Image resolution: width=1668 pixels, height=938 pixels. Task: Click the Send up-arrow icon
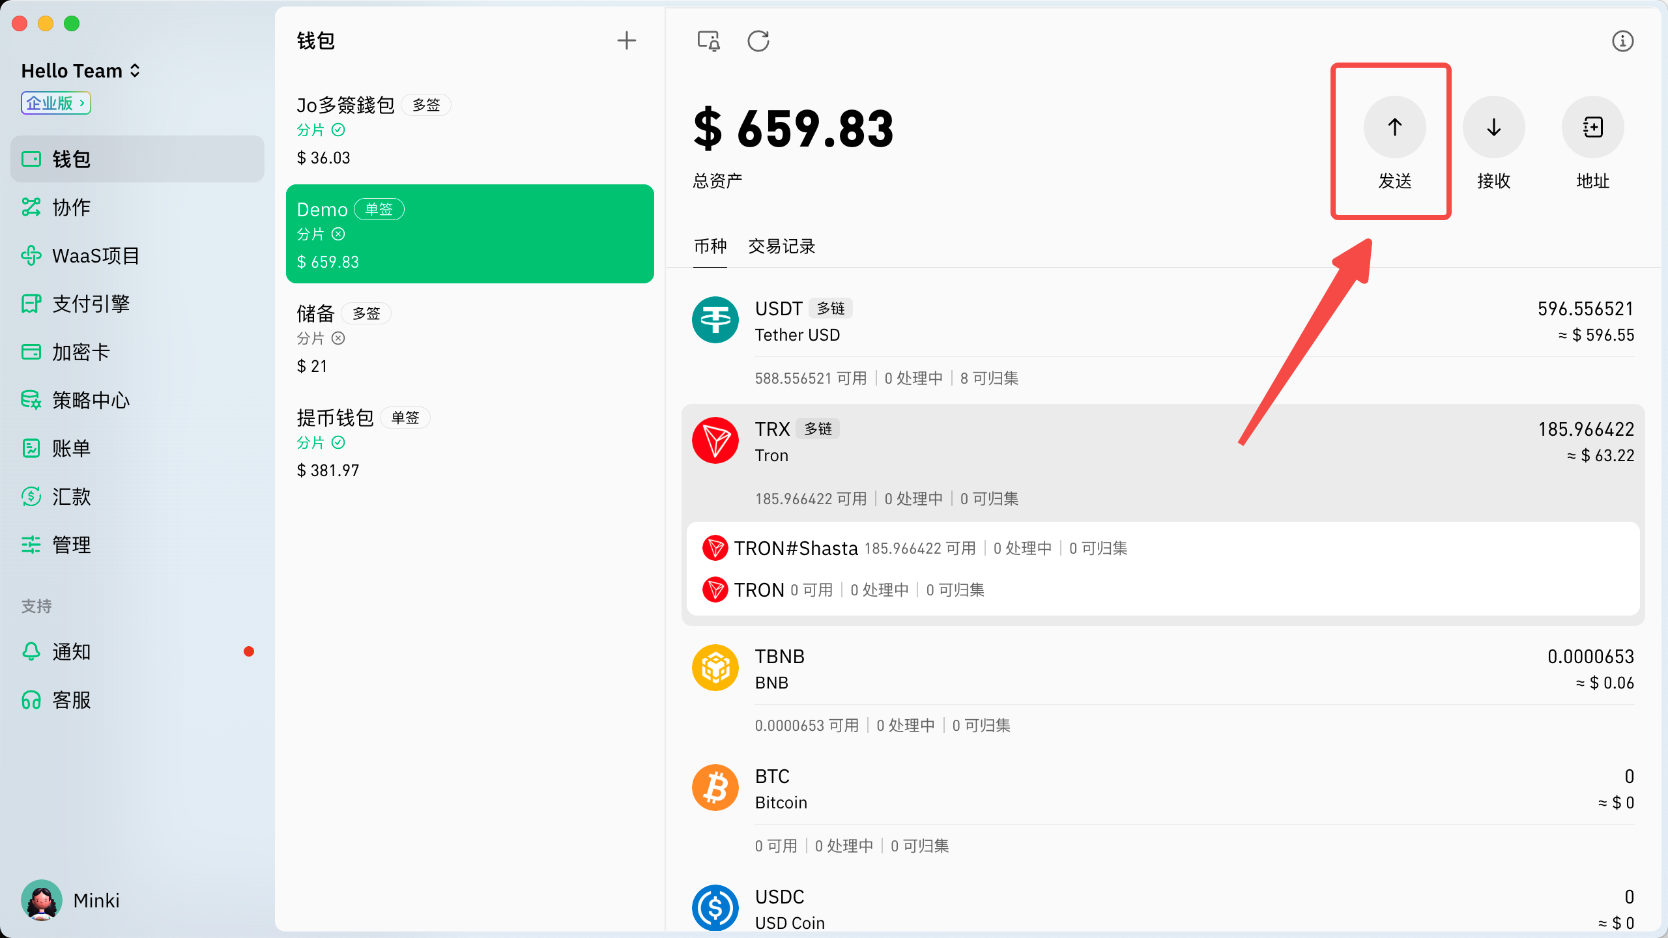click(x=1394, y=127)
